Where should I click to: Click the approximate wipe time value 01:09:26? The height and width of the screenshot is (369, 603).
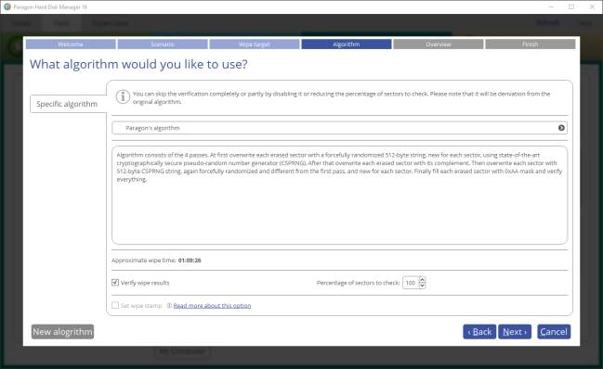point(190,261)
